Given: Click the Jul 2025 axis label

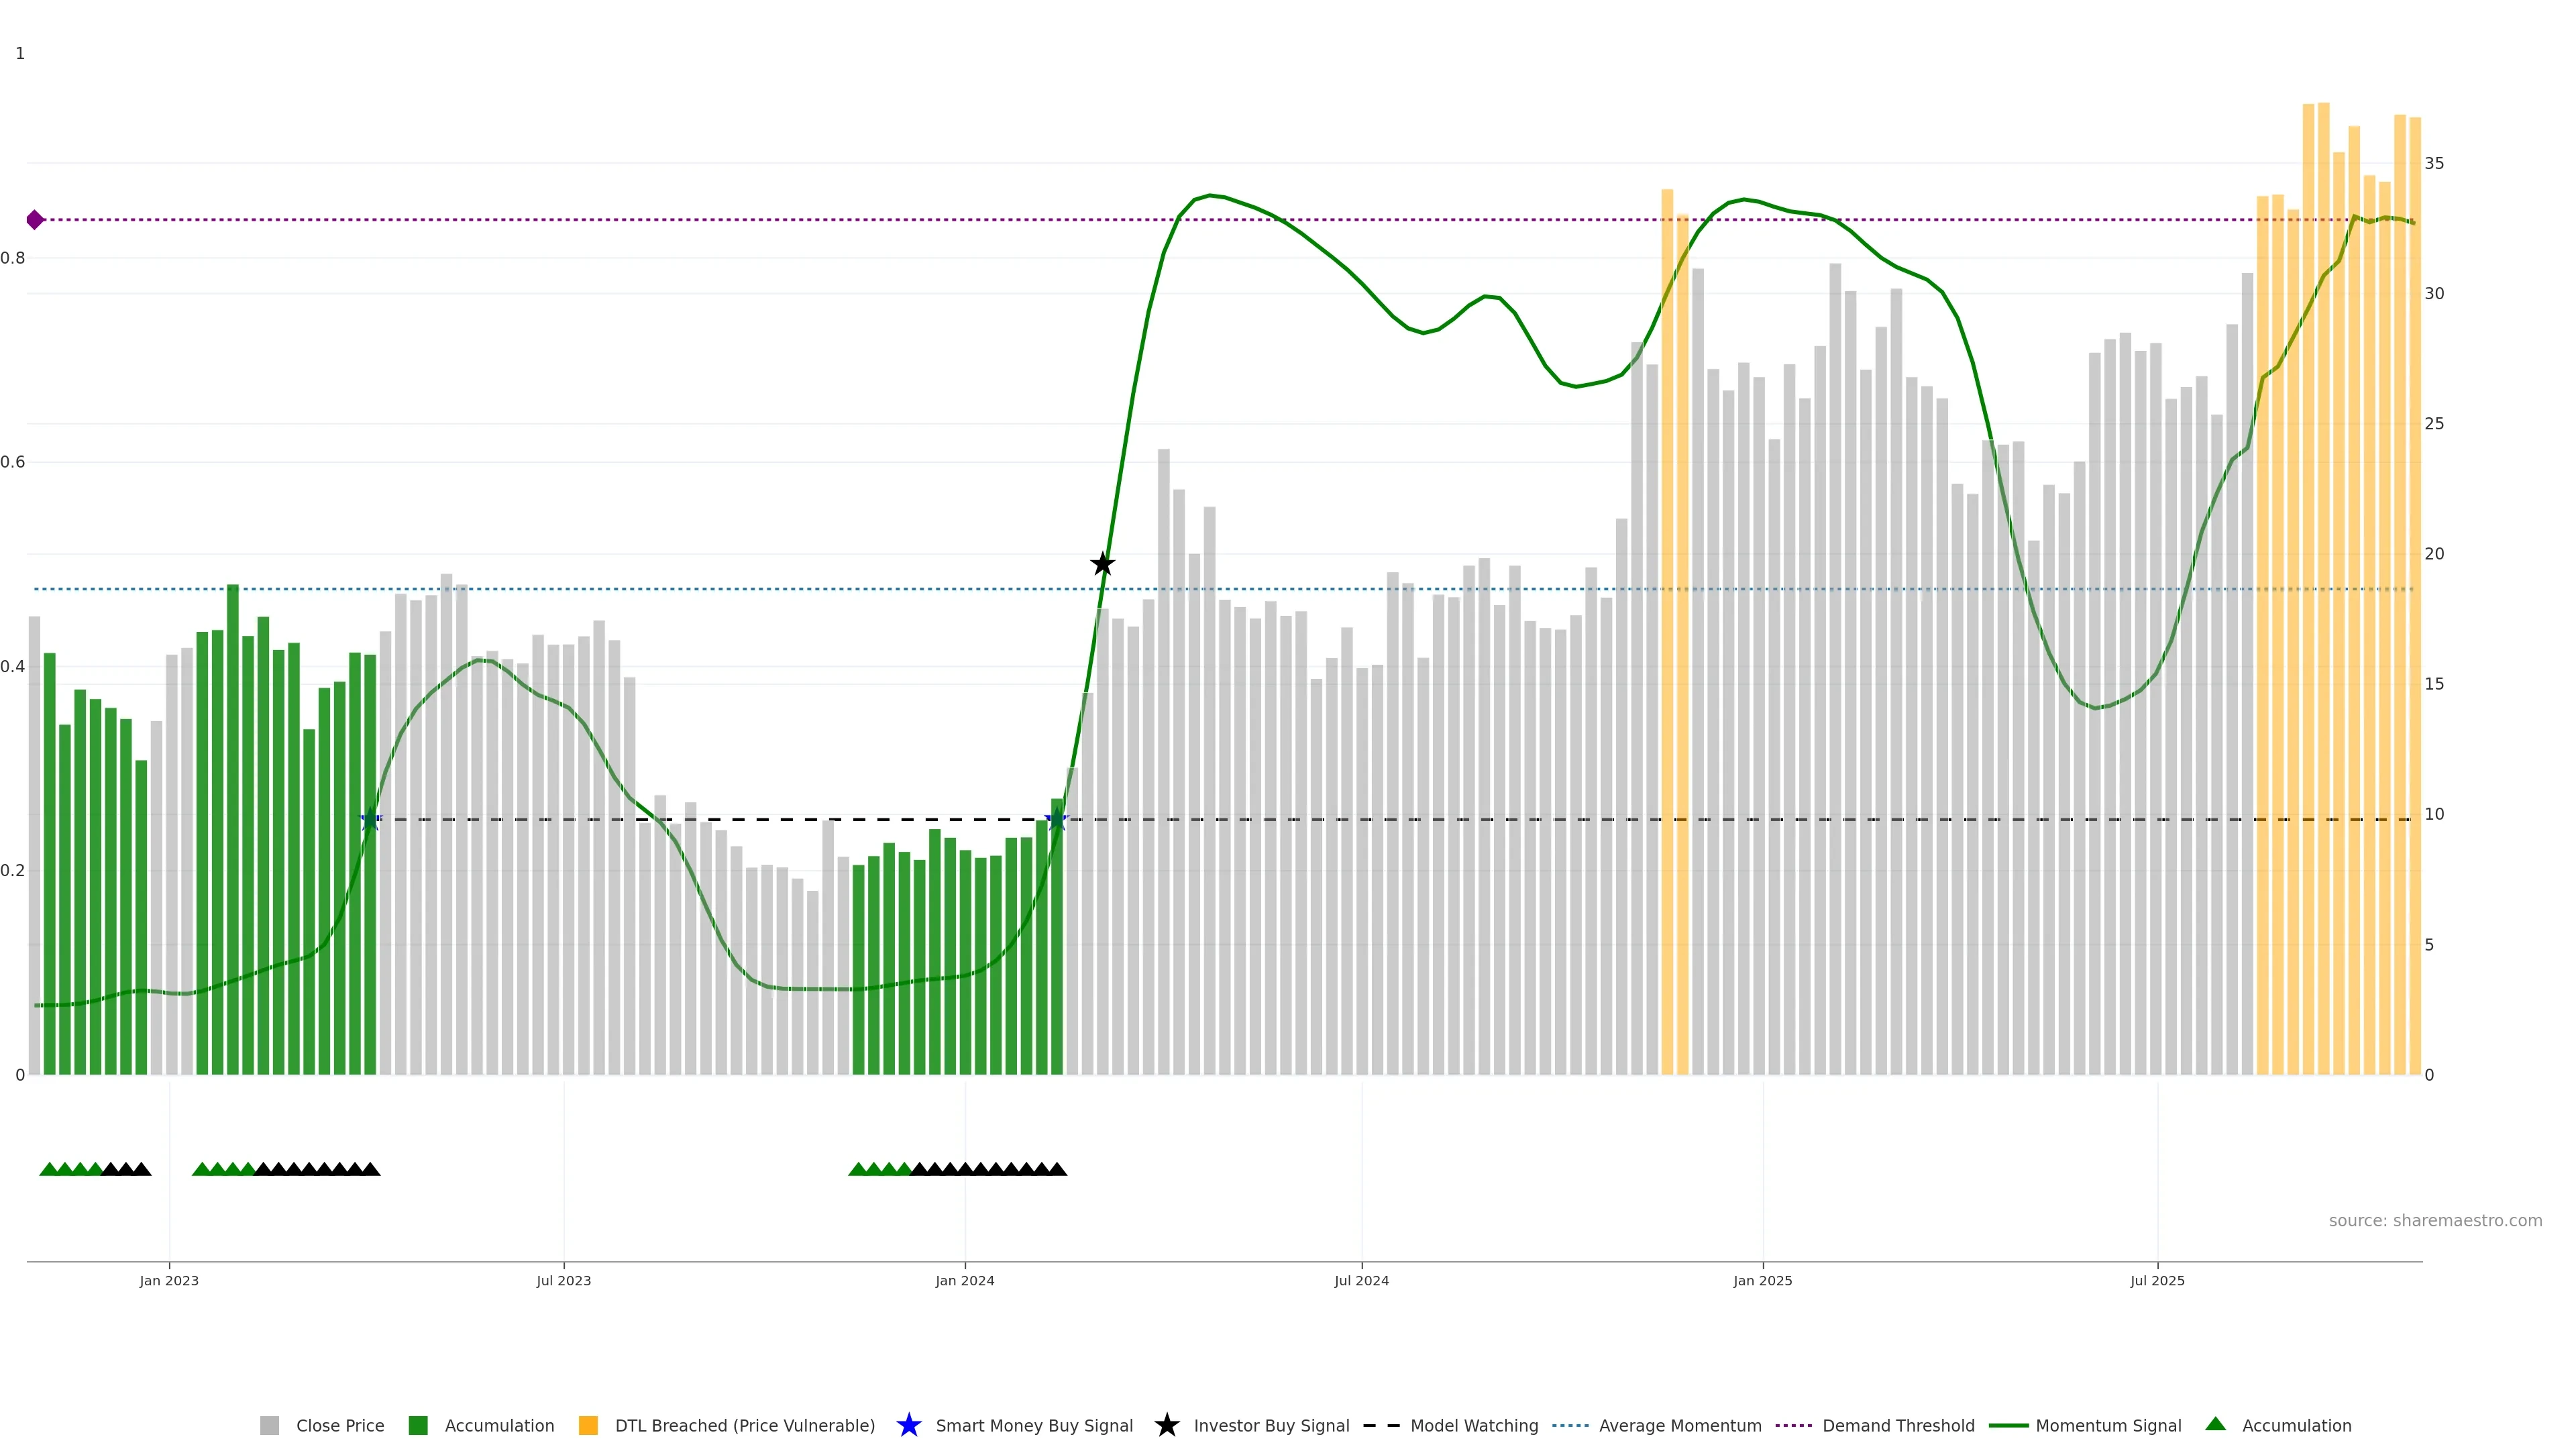Looking at the screenshot, I should (x=2157, y=1280).
